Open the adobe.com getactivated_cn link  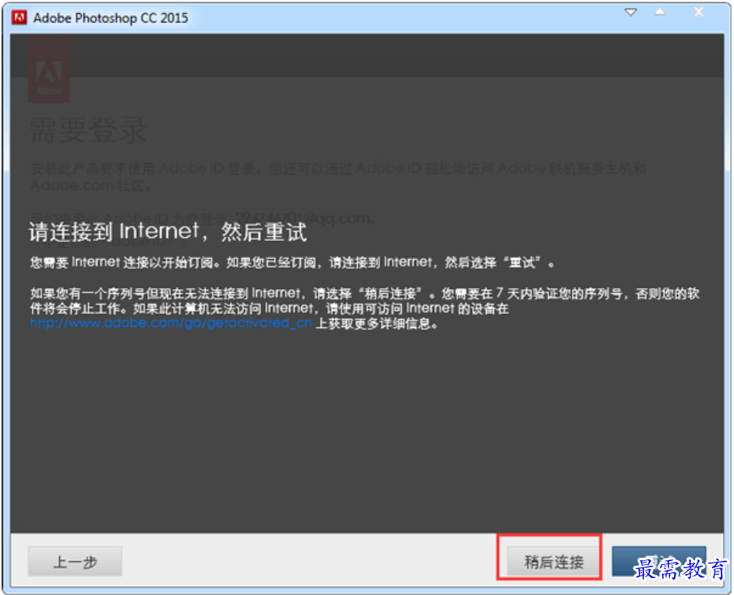[x=171, y=323]
